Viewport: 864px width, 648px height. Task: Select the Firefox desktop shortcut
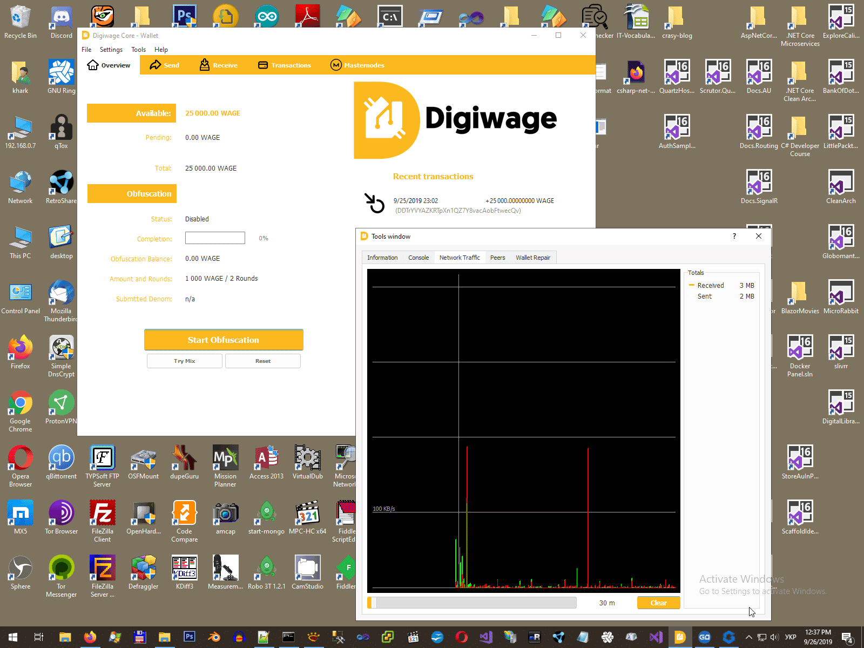(x=21, y=353)
